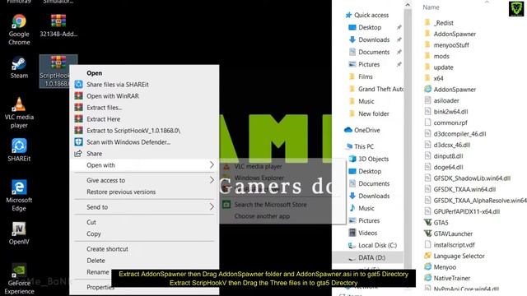
Task: Expand the Open with submenu arrow
Action: coord(212,164)
